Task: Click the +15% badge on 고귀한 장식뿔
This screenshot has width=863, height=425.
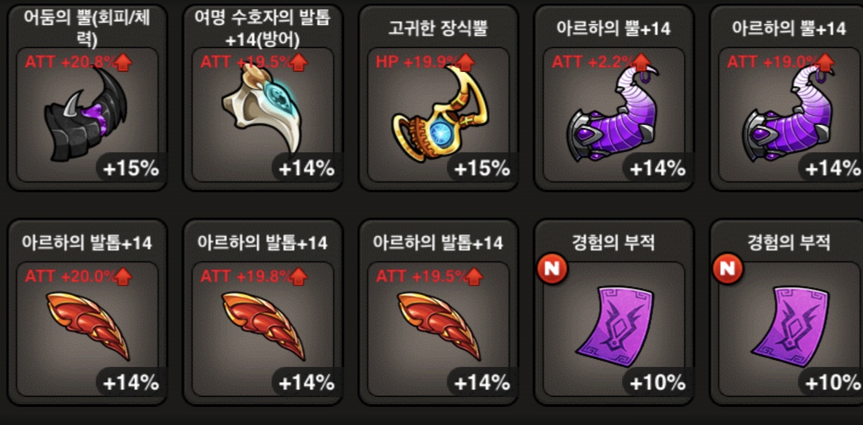Action: pyautogui.click(x=482, y=169)
